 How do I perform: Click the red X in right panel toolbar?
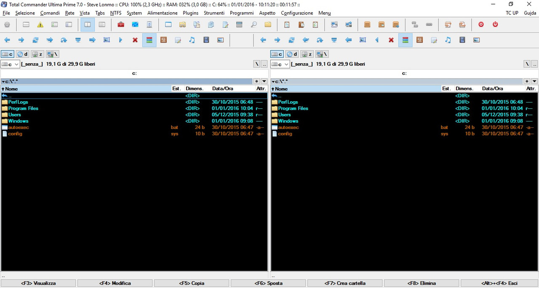coord(391,40)
